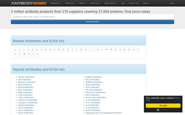View HSV Antibodies
The height and width of the screenshot is (115, 185).
coord(92,95)
